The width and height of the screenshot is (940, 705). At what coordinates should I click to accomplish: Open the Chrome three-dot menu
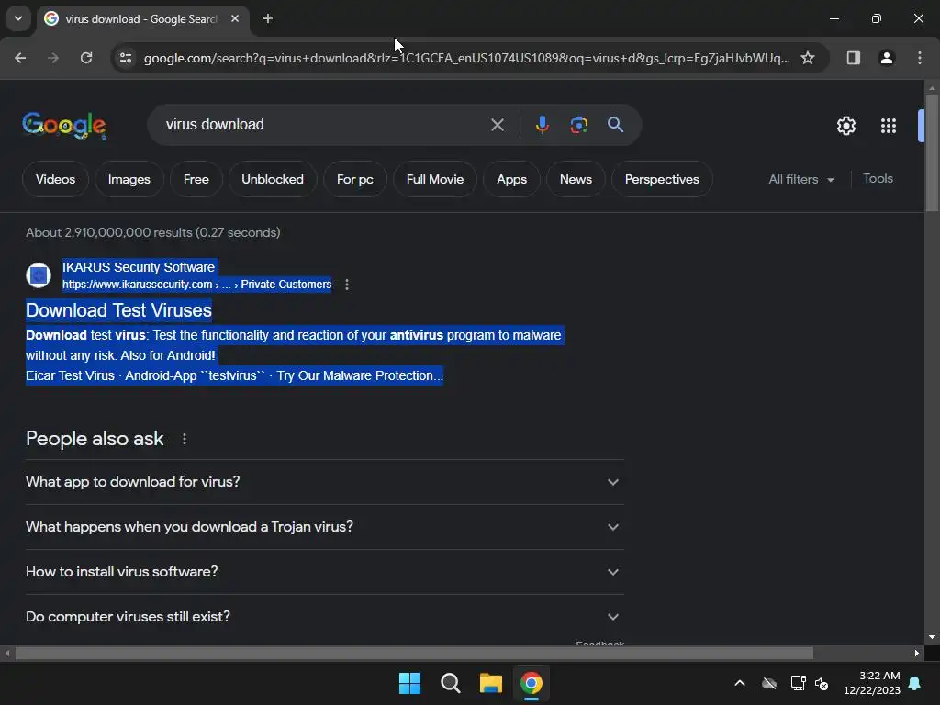point(919,58)
